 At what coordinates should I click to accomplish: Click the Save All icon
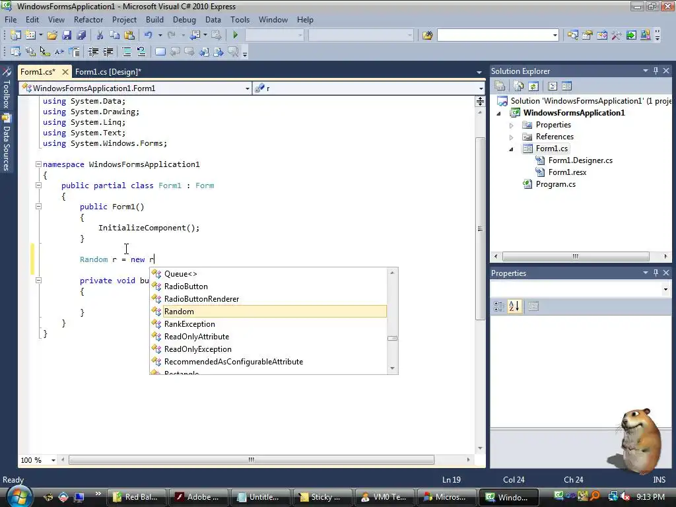(81, 35)
